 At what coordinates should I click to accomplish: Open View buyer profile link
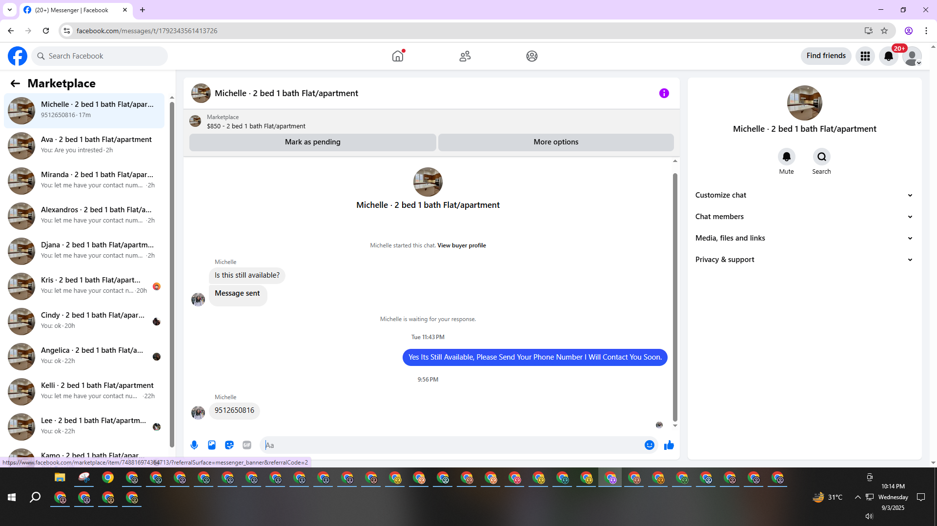click(x=462, y=245)
